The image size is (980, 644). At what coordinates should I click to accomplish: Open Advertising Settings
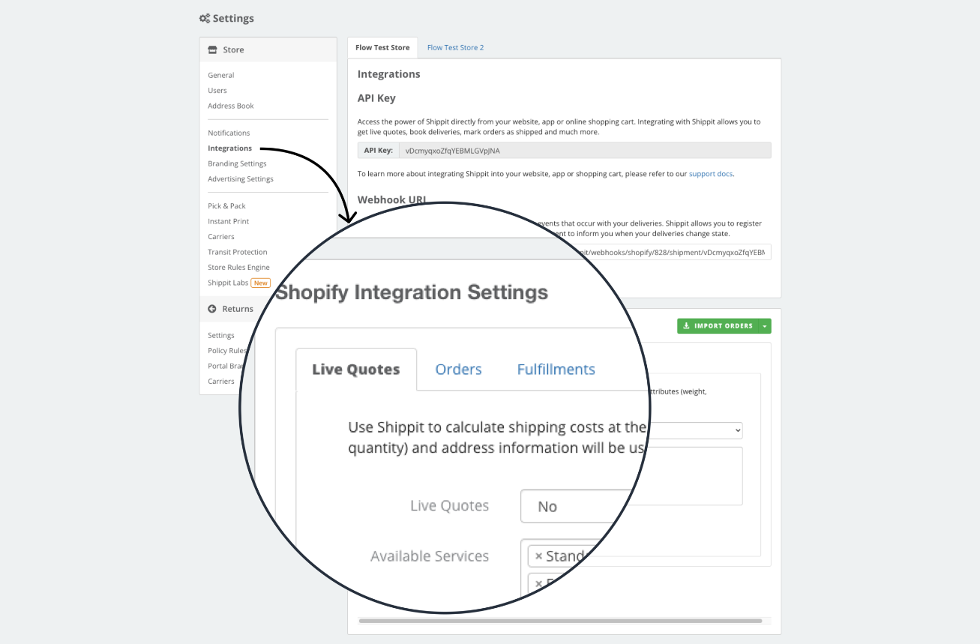point(241,179)
